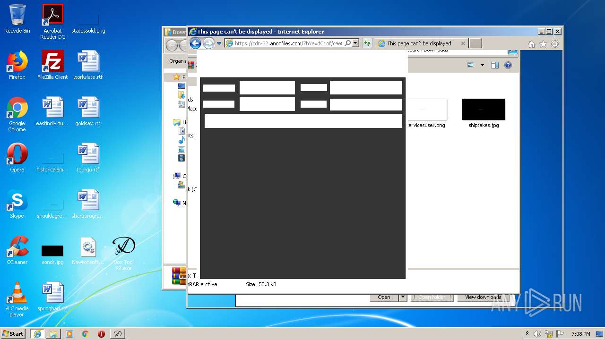
Task: Click the View downloads button
Action: tap(483, 297)
